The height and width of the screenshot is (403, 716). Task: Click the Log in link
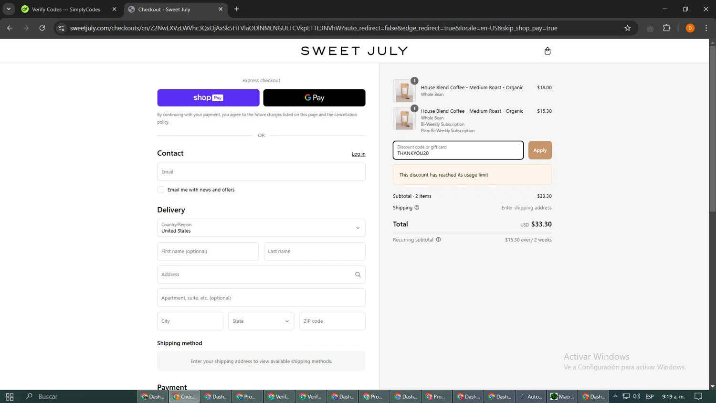pyautogui.click(x=358, y=154)
